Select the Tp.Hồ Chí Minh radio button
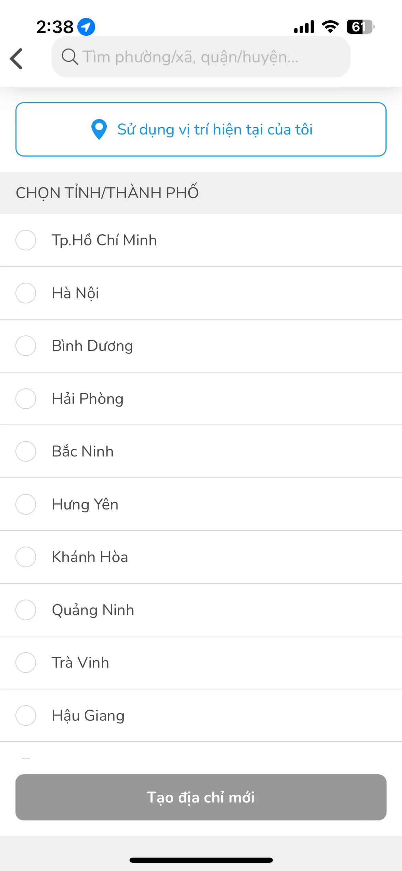Screen dimensions: 402x871 (x=26, y=240)
